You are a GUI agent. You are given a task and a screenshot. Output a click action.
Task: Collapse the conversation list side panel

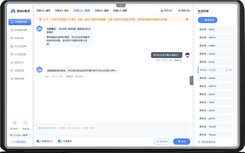click(192, 81)
